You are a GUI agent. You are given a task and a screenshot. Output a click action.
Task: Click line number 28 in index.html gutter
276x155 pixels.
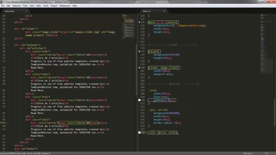[x=4, y=45]
